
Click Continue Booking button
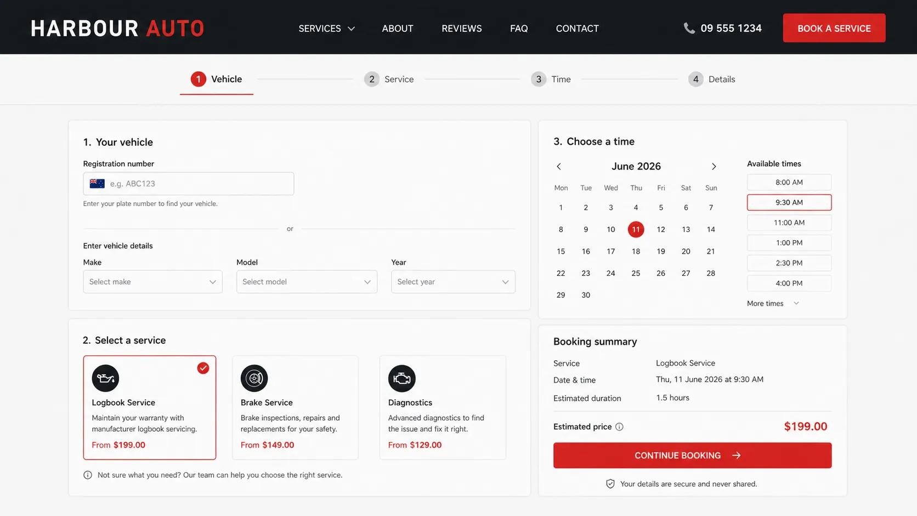pos(692,455)
